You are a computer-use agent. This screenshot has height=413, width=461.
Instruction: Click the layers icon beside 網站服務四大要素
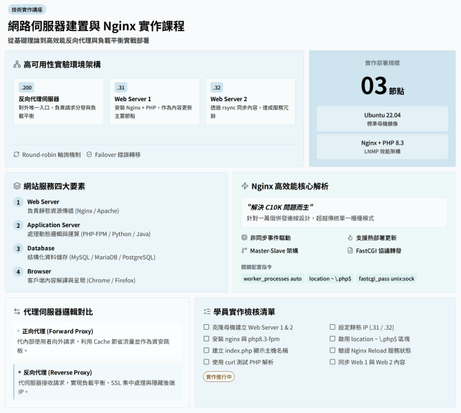17,187
